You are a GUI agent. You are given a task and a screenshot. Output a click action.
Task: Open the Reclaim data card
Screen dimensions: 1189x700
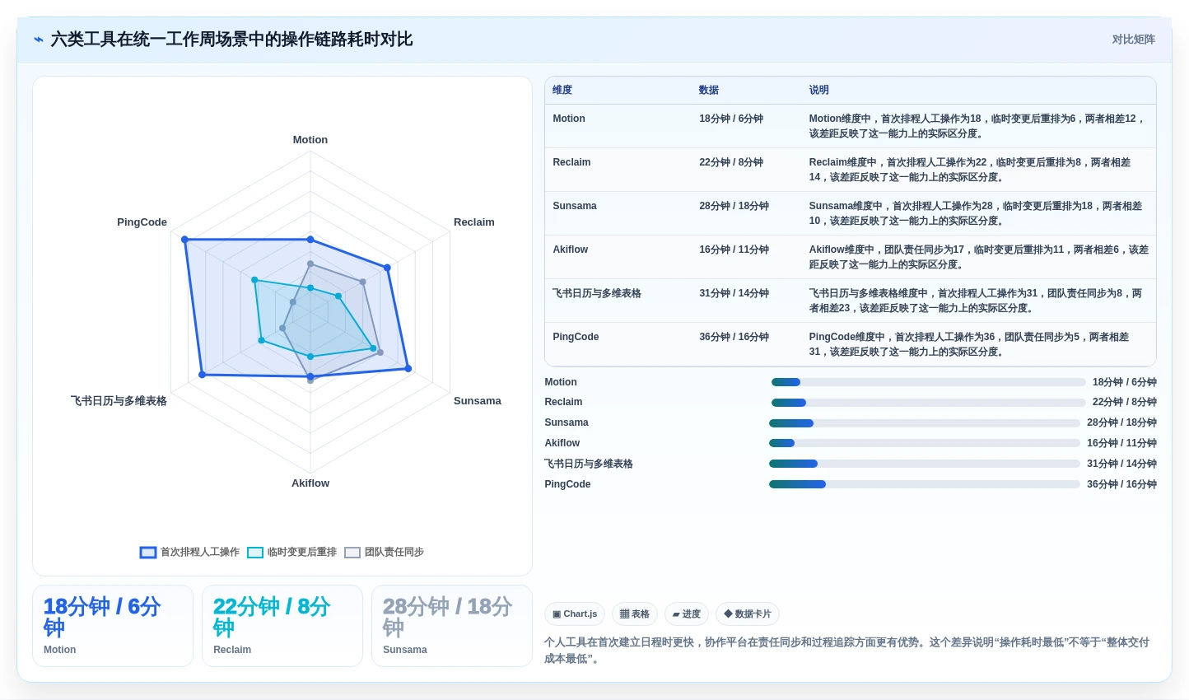(282, 626)
